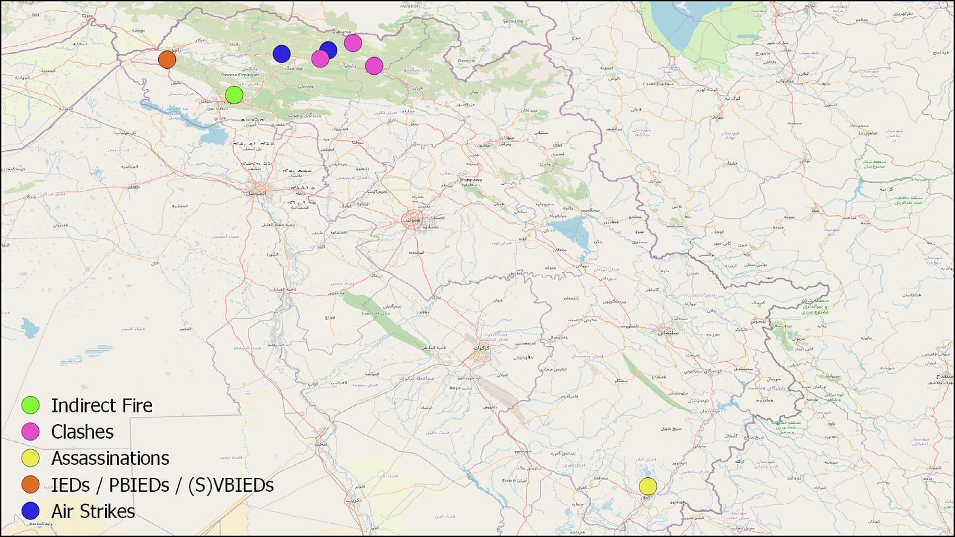Select the 'Indirect Fire' legend label

tap(102, 405)
